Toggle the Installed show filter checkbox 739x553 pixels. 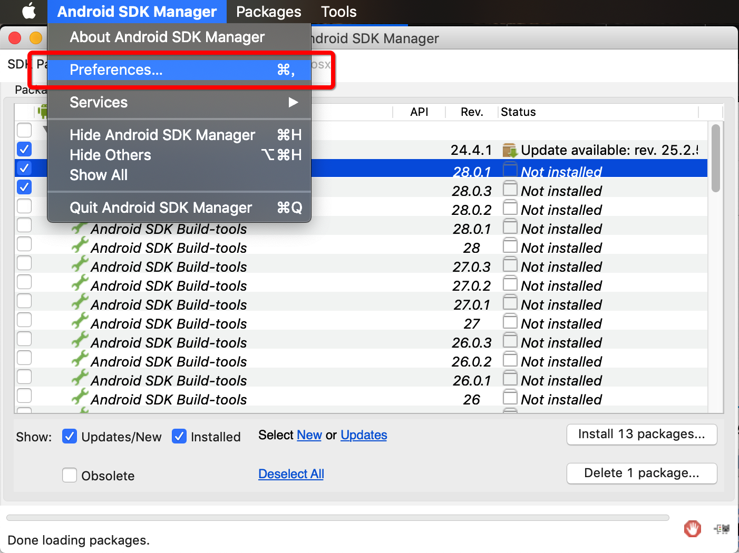179,436
